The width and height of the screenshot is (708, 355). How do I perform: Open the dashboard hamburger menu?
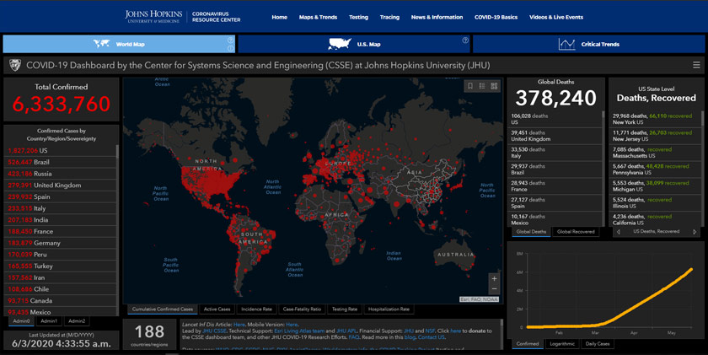click(696, 65)
